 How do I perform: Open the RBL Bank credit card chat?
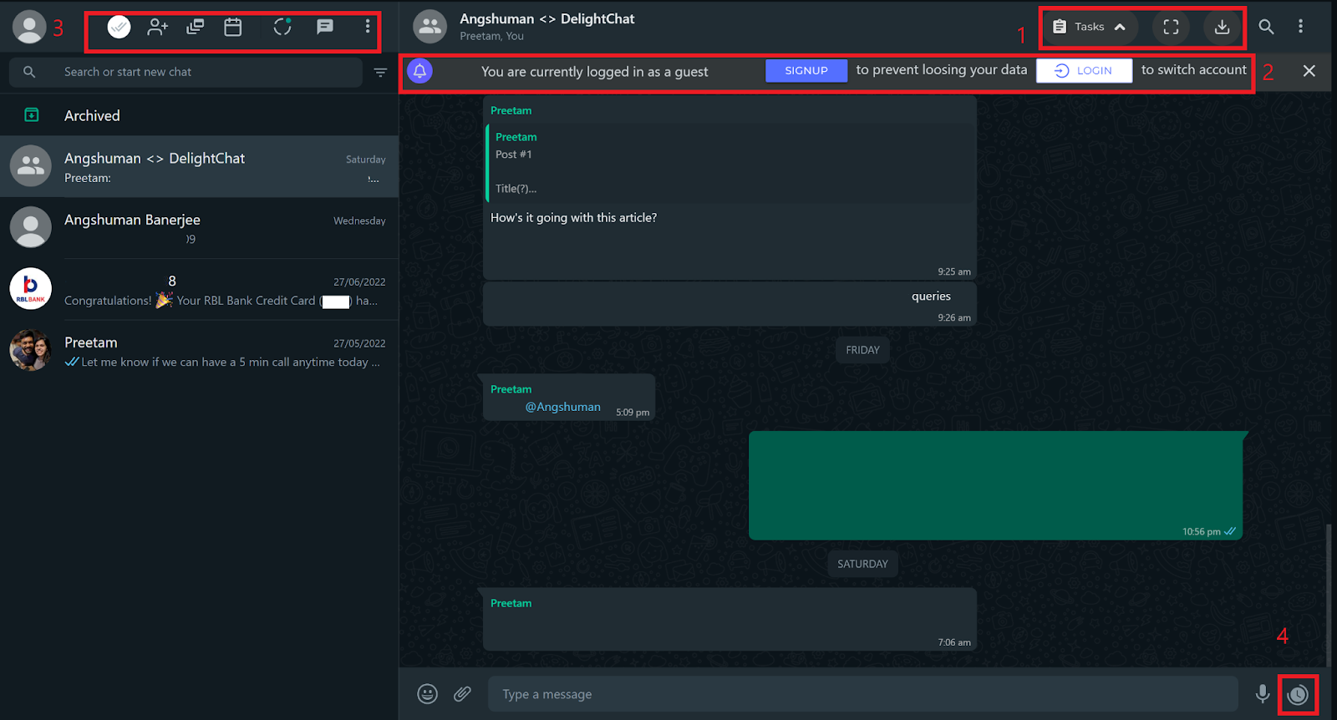[199, 290]
